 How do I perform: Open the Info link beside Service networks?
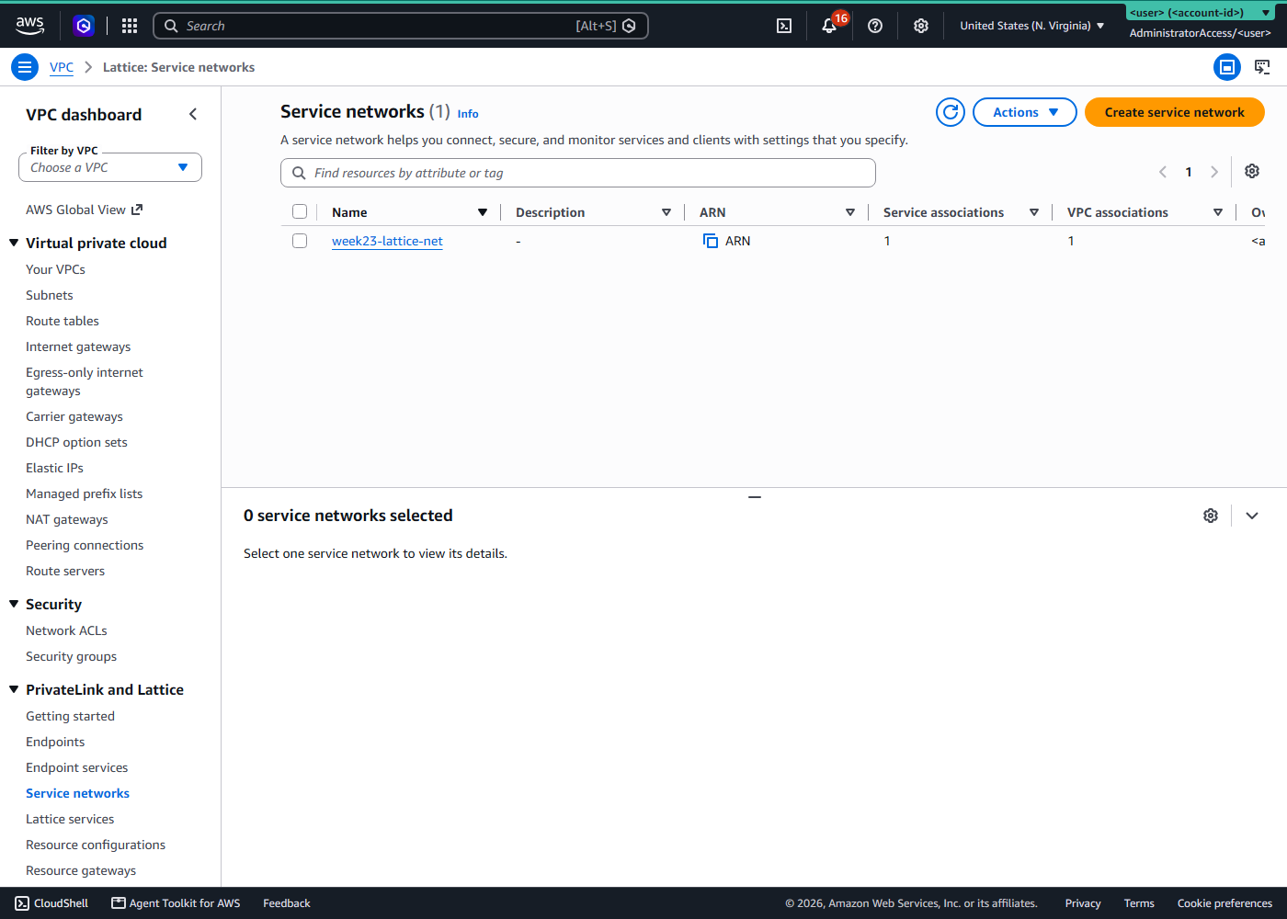468,114
